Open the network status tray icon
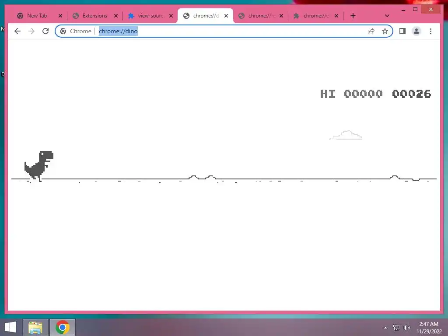 coord(396,328)
